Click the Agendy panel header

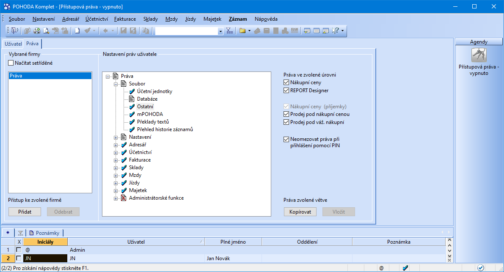(479, 42)
